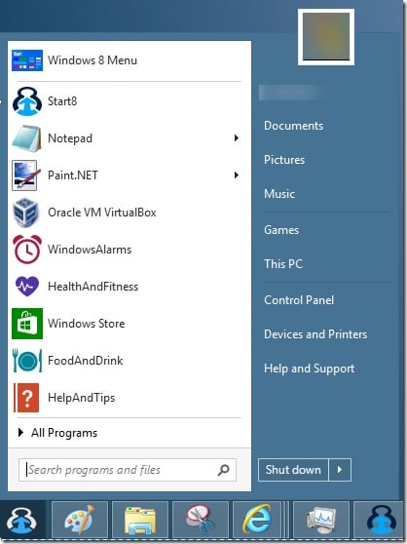This screenshot has height=544, width=407.
Task: Open Internet Explorer from the taskbar
Action: [x=257, y=520]
